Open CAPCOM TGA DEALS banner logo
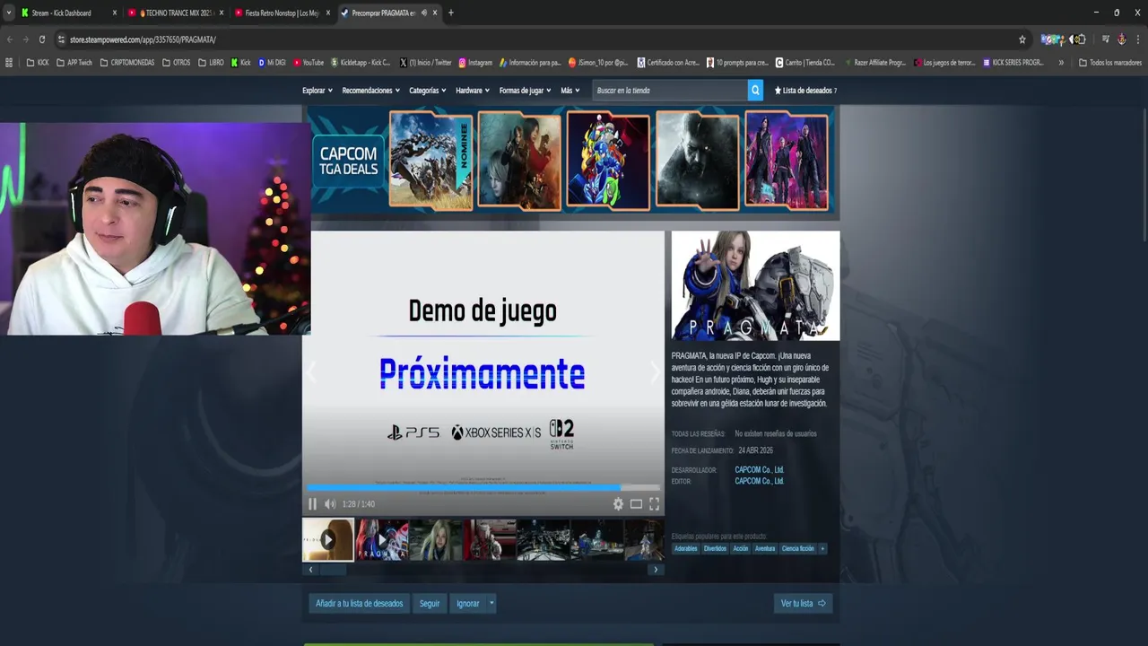 [349, 161]
